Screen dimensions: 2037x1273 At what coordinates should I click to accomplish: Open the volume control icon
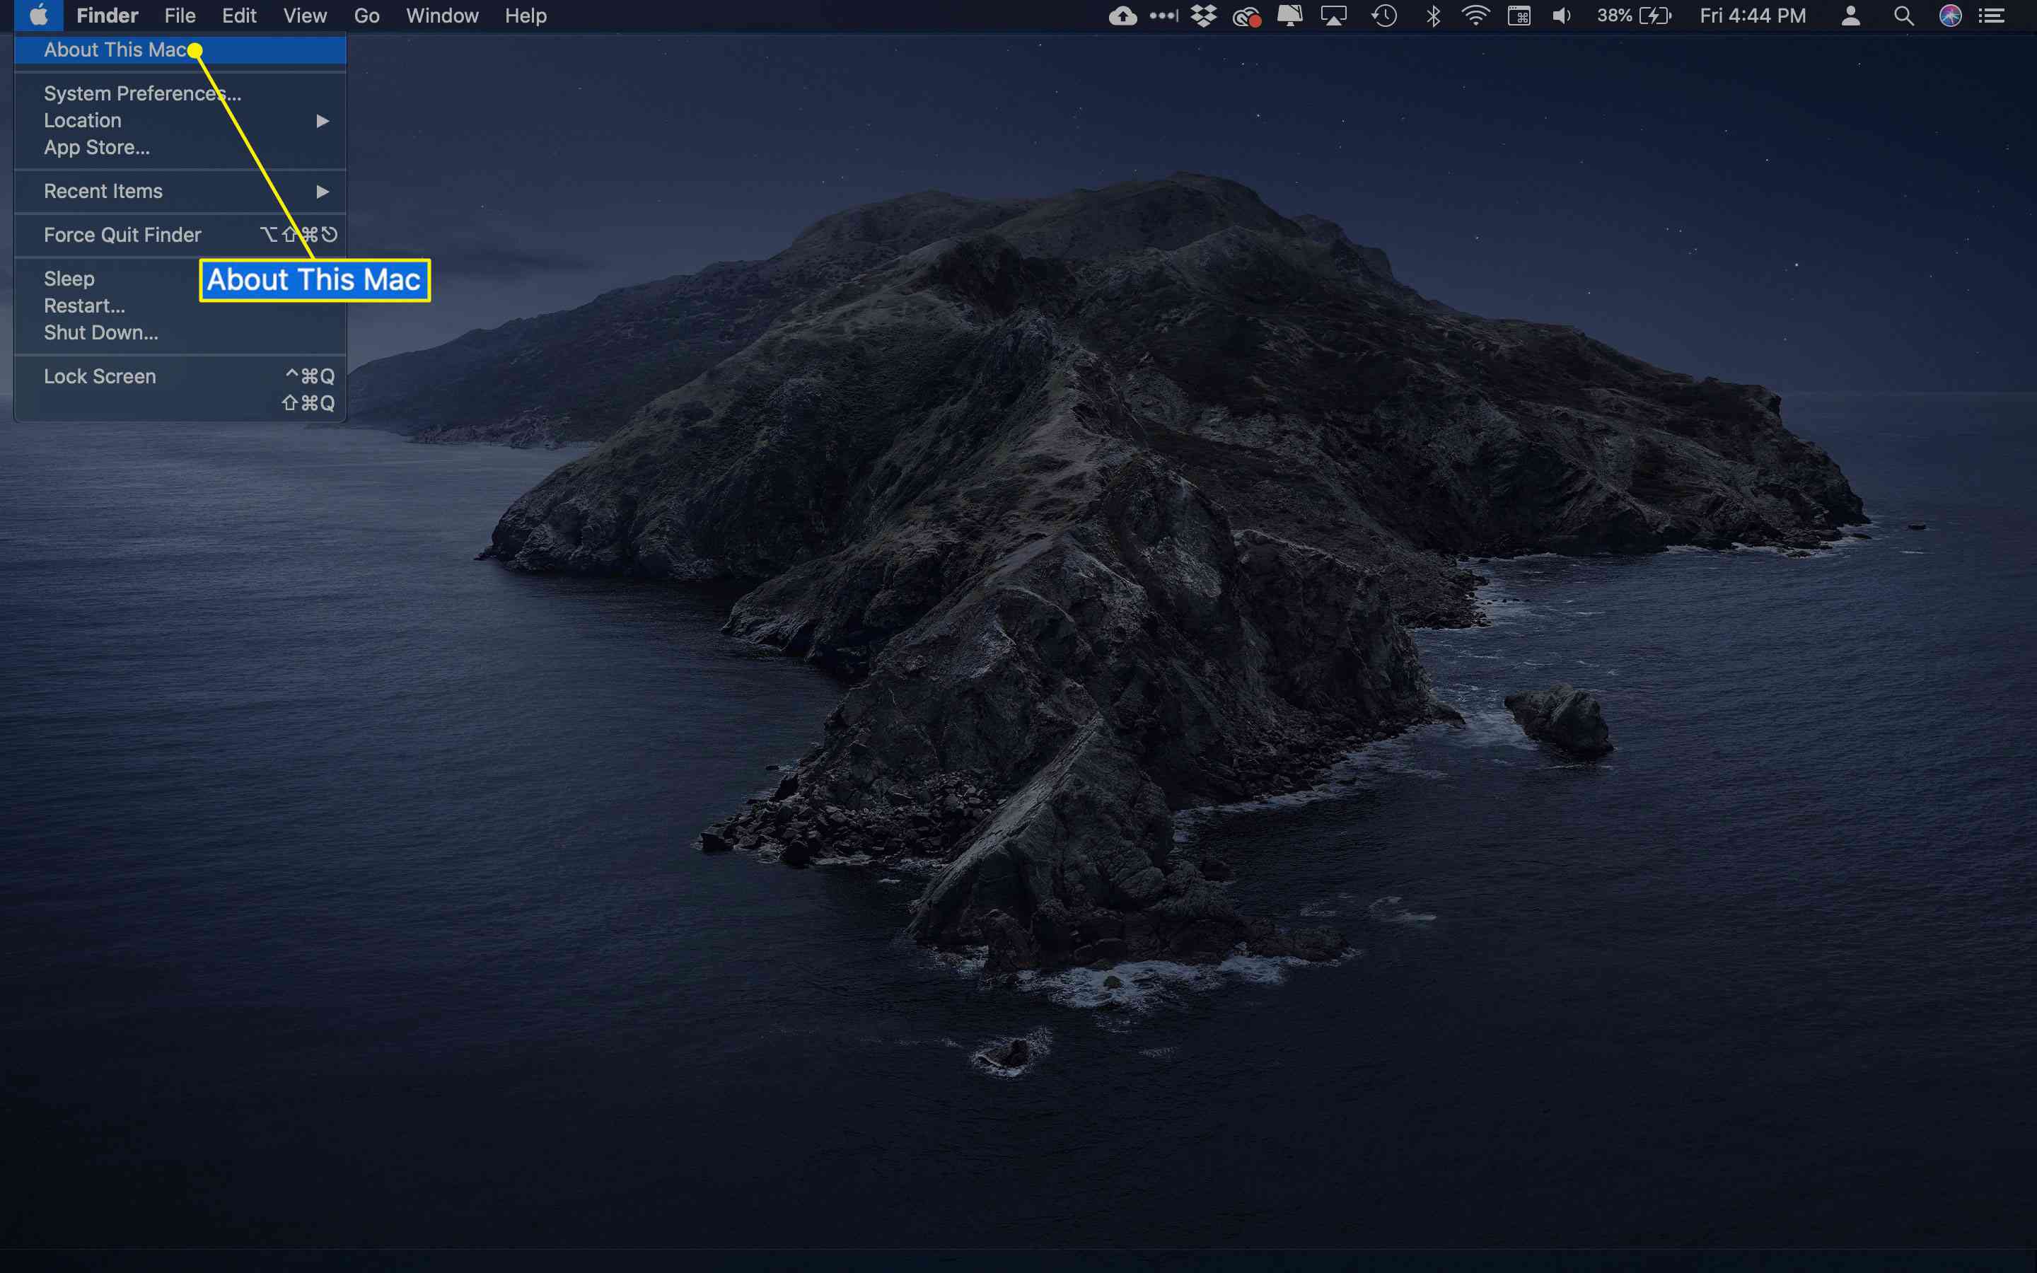click(1562, 16)
